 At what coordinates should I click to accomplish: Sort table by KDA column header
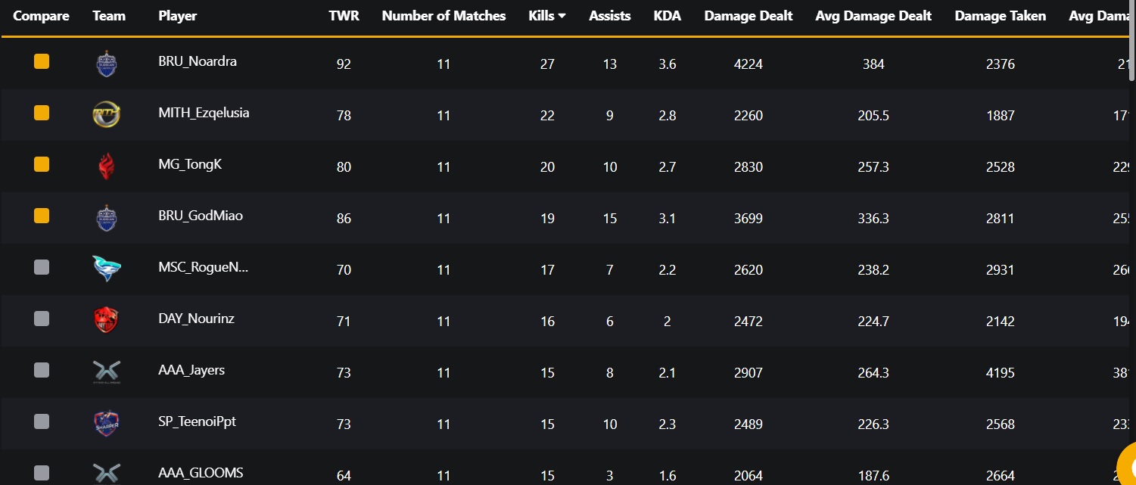pos(668,16)
